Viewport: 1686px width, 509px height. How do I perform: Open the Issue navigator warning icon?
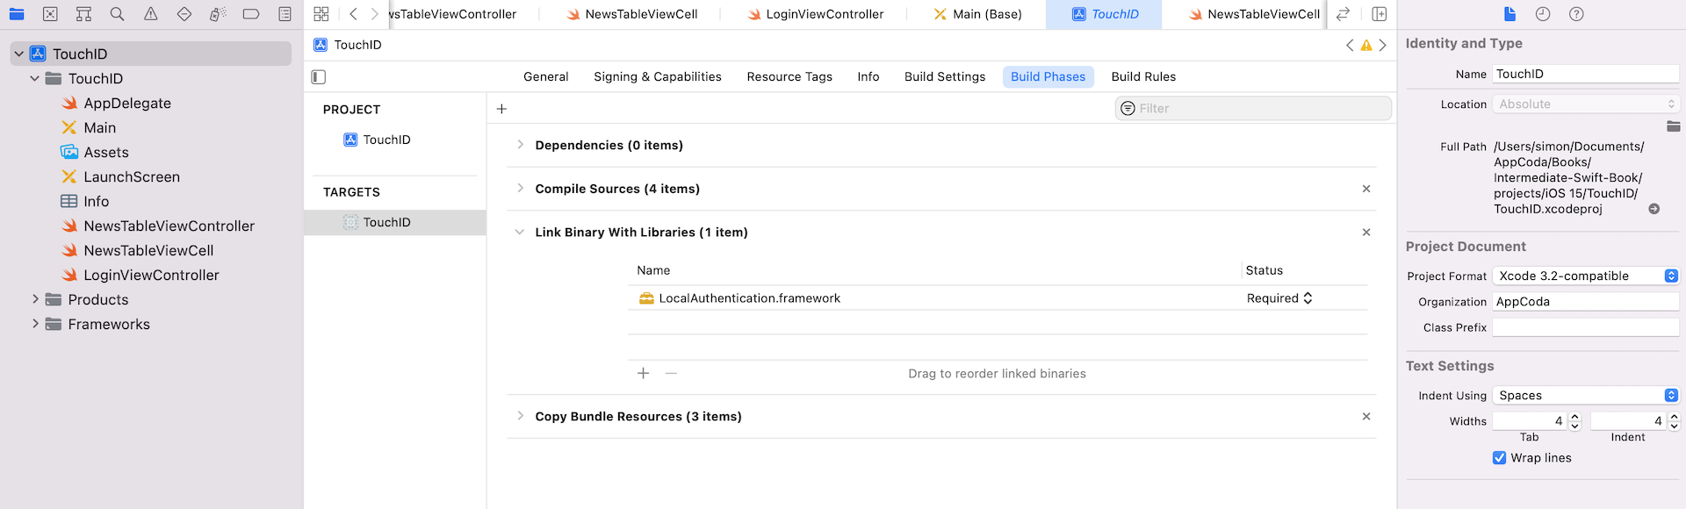click(x=151, y=14)
